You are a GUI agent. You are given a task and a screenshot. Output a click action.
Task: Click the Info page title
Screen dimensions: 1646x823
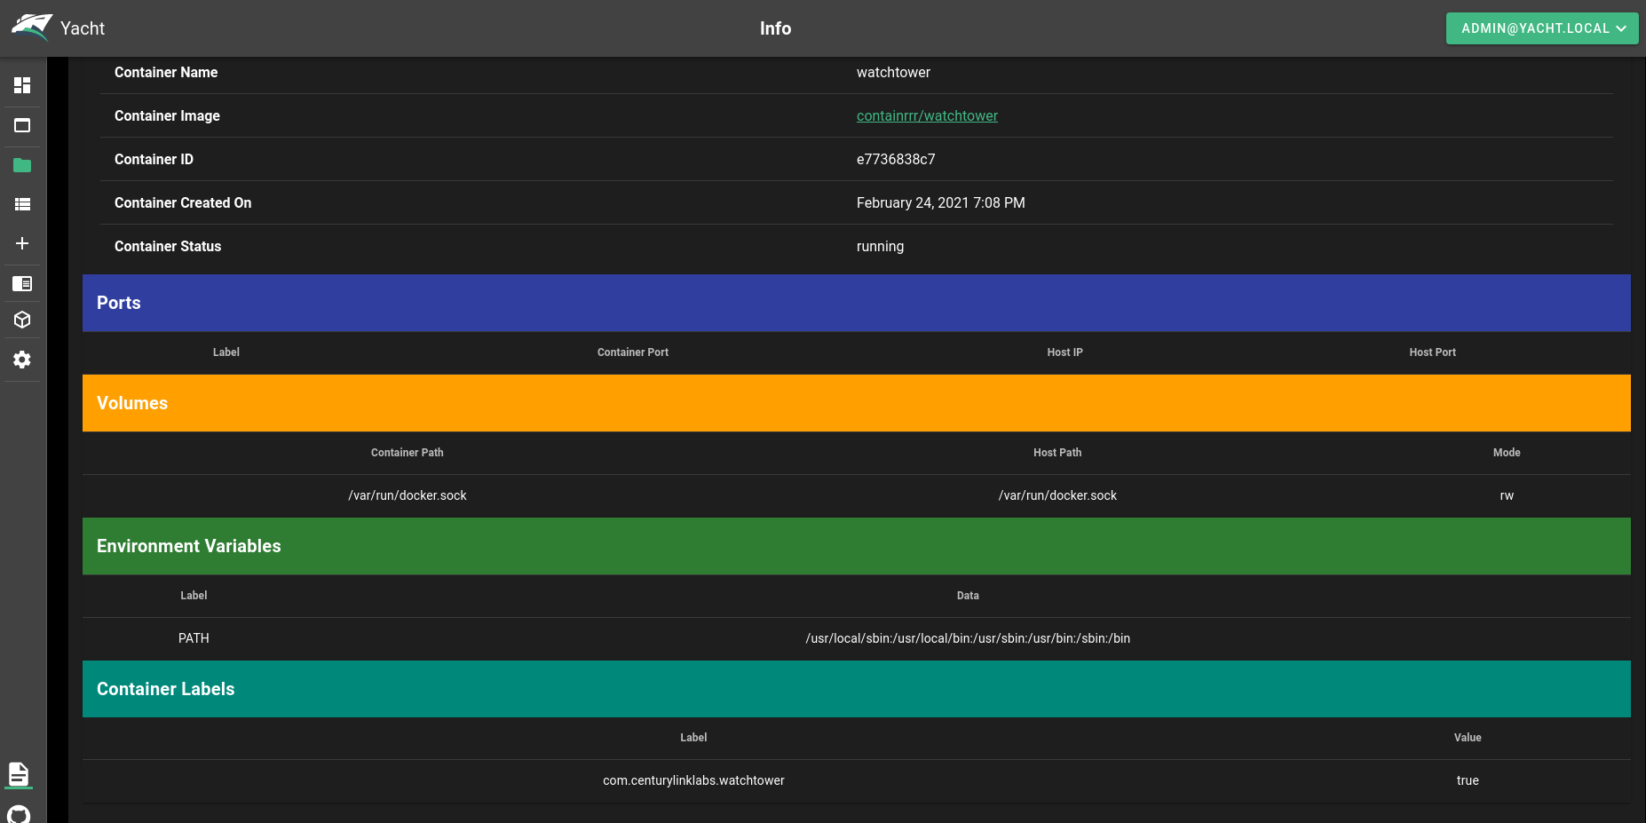pos(775,28)
